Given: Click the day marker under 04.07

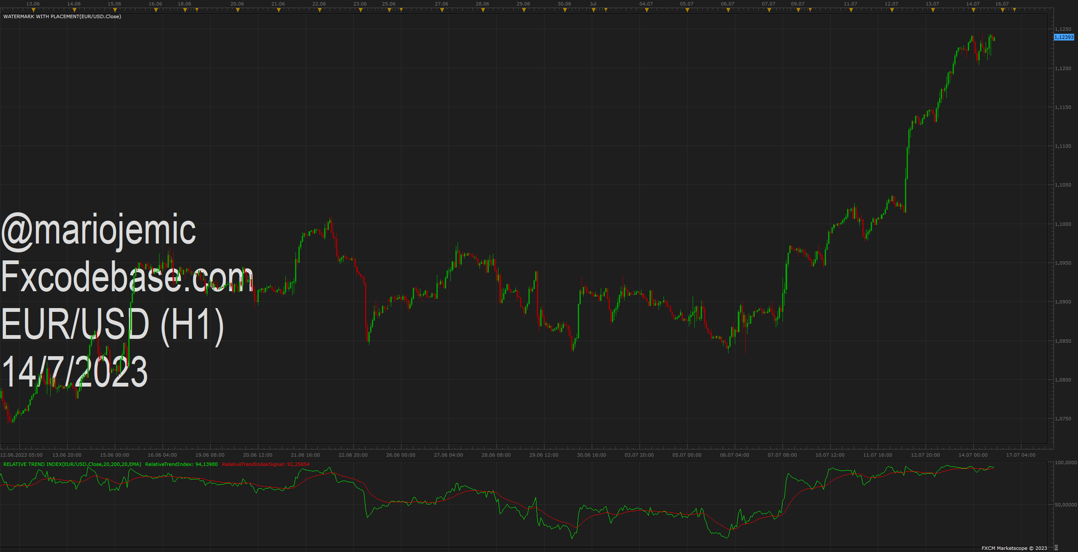Looking at the screenshot, I should click(x=647, y=10).
